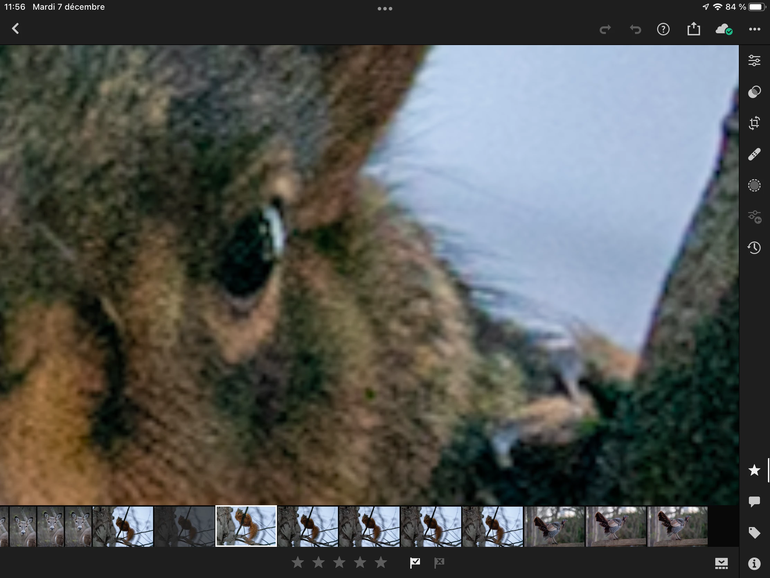Select the first deer thumbnail in filmstrip

(x=23, y=526)
